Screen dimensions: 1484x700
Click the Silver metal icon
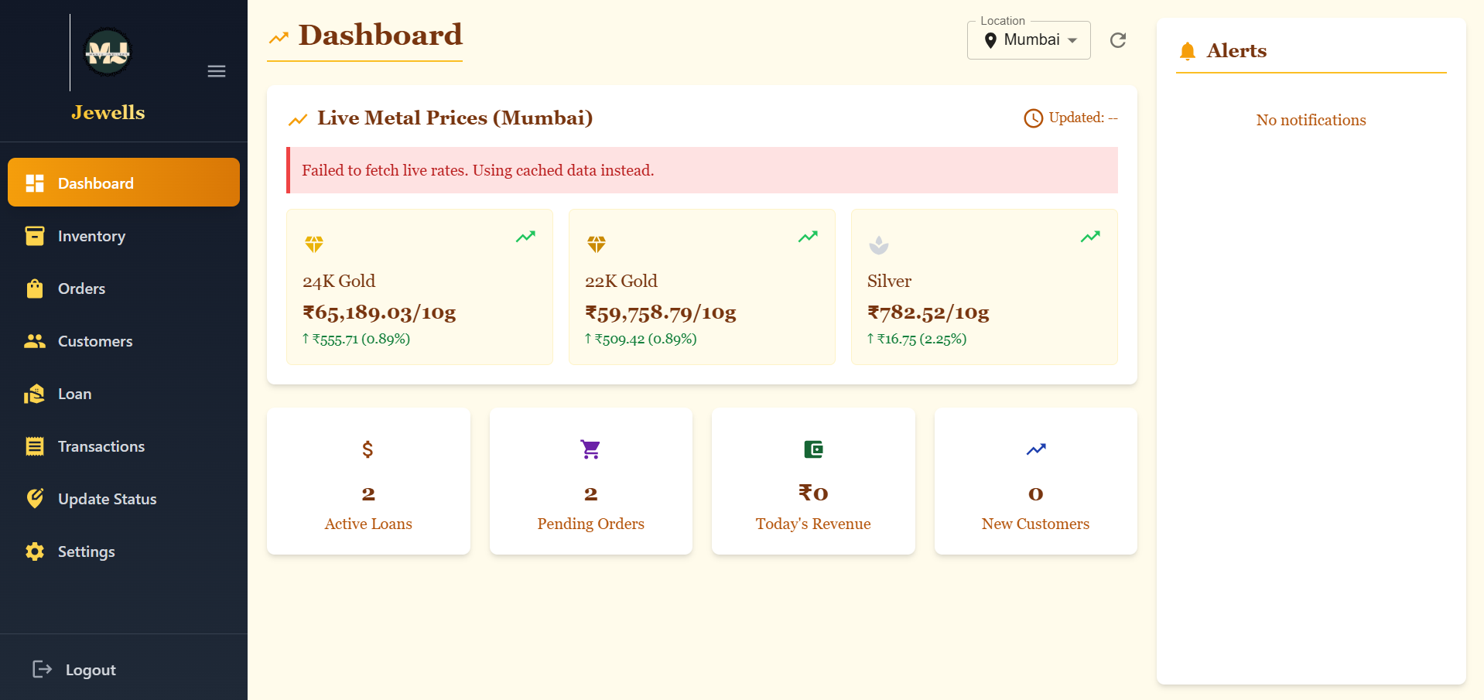tap(879, 245)
